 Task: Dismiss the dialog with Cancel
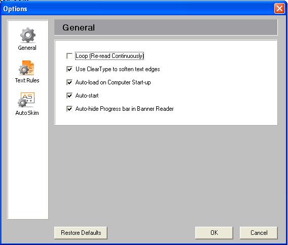point(259,233)
